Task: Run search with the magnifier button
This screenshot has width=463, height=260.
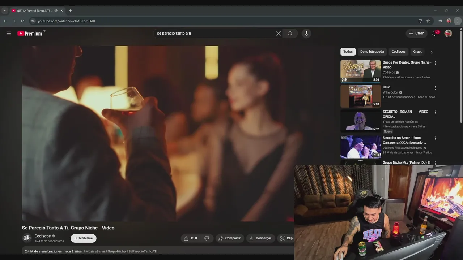Action: pos(290,34)
